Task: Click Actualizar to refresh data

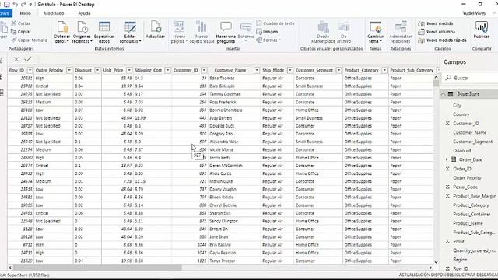Action: (x=156, y=30)
